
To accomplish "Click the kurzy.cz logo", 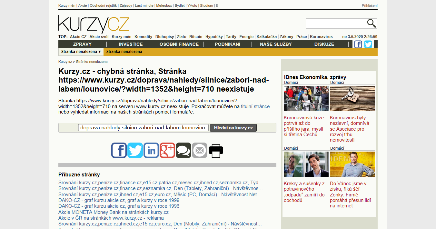I will click(94, 24).
